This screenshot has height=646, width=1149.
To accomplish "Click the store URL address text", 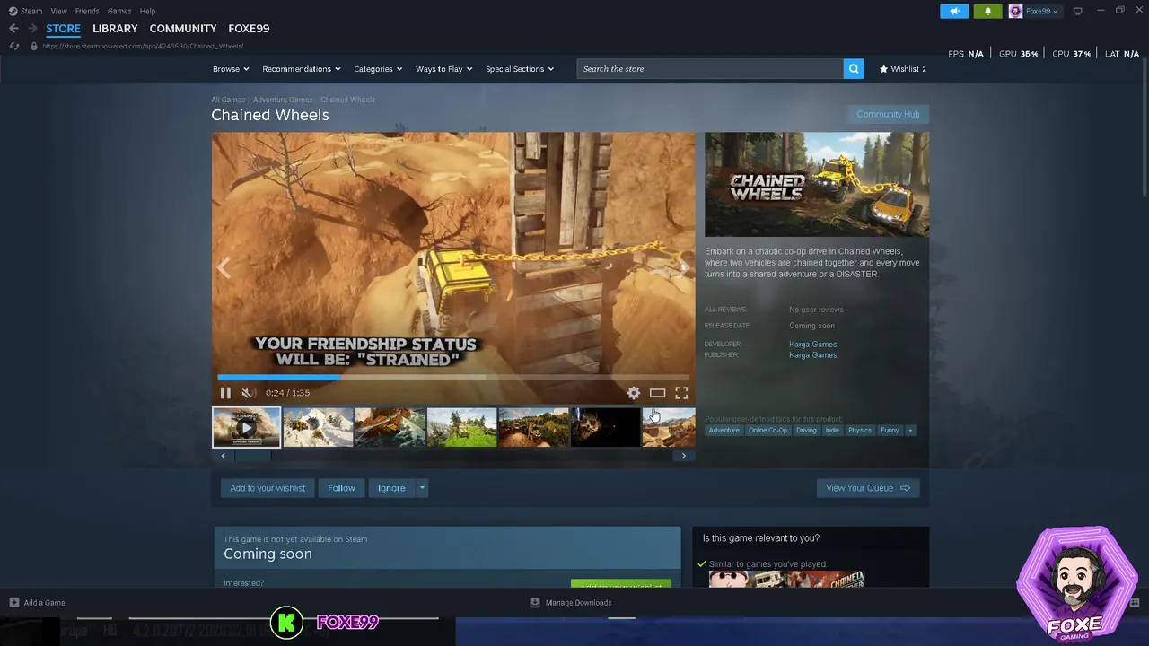I will point(143,46).
